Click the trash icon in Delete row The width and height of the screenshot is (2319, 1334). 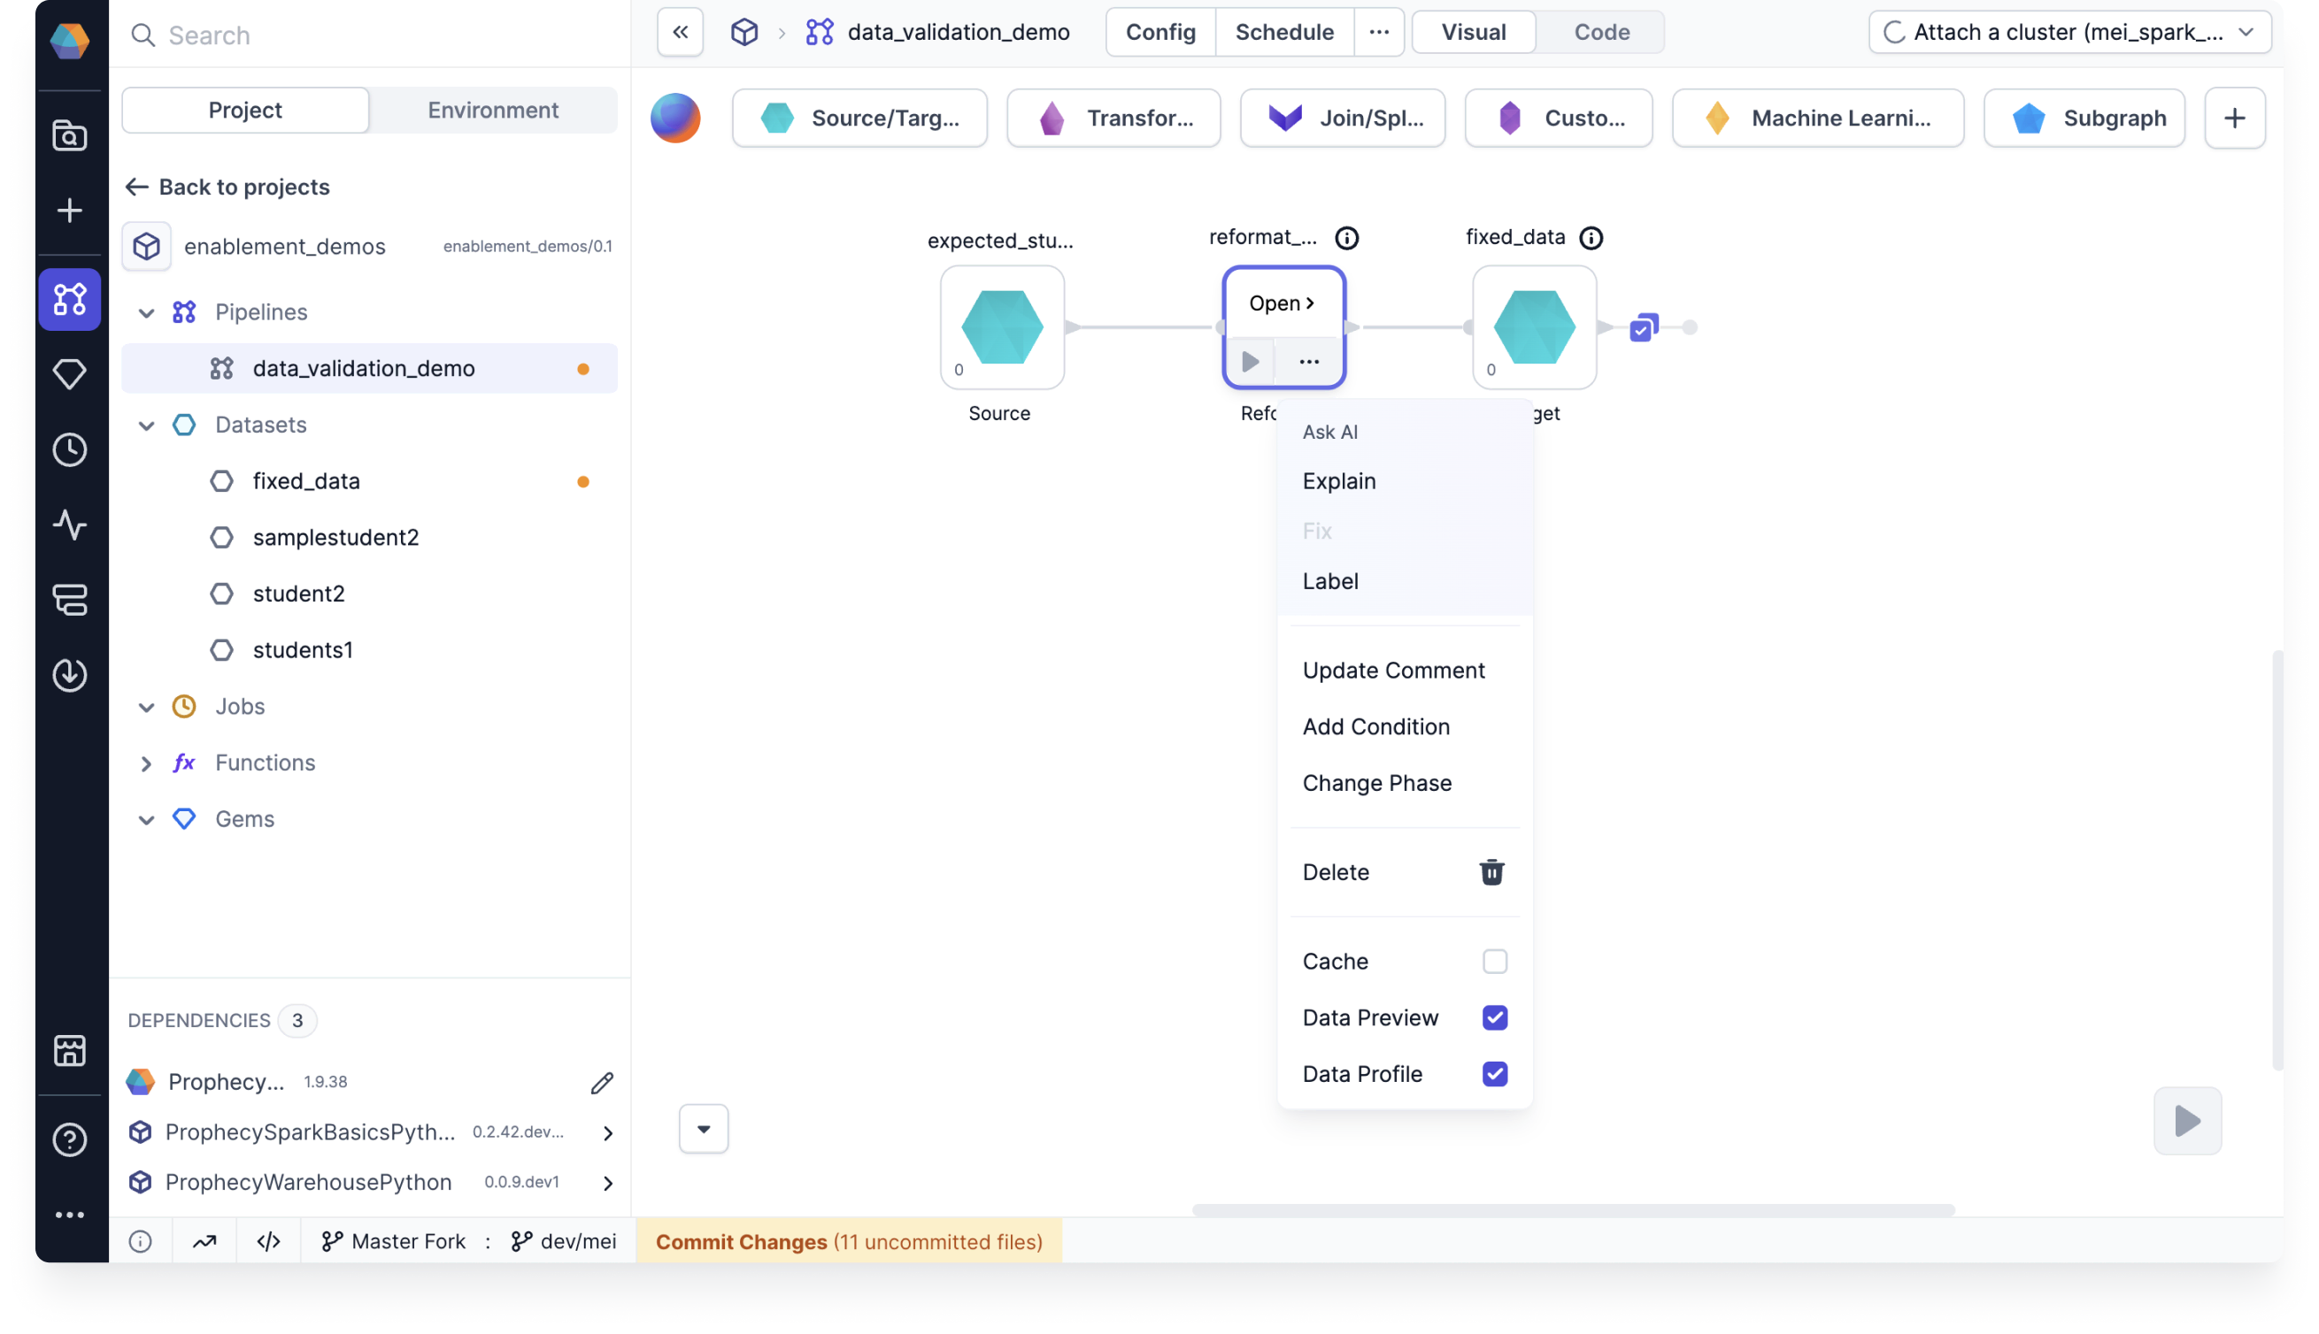[x=1491, y=872]
